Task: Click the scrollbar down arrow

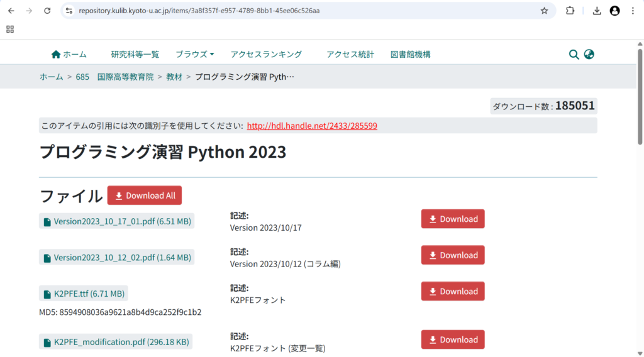Action: tap(640, 353)
